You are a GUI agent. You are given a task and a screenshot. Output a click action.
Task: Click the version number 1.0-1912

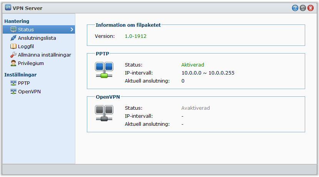[136, 36]
